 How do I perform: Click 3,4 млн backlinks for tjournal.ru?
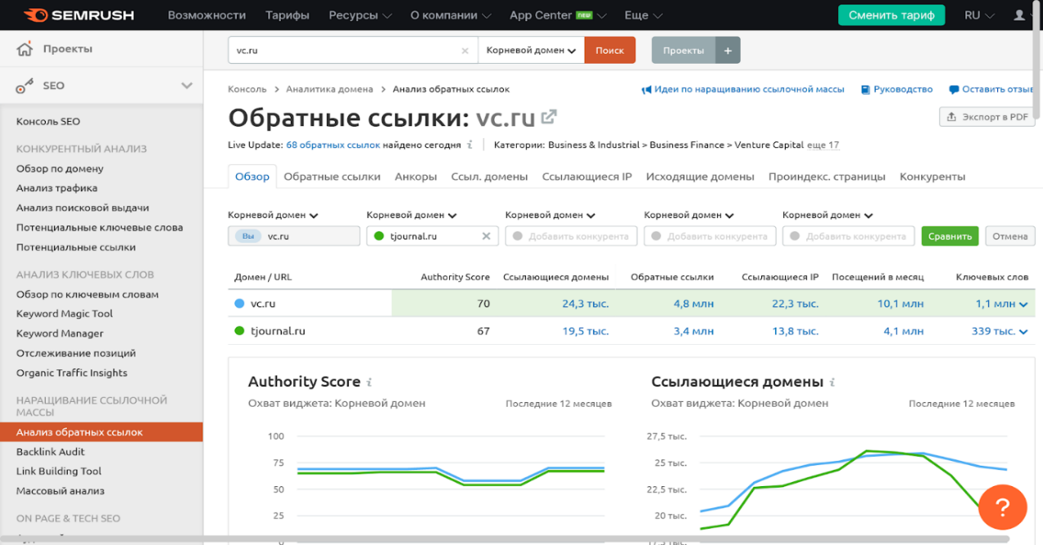coord(693,332)
